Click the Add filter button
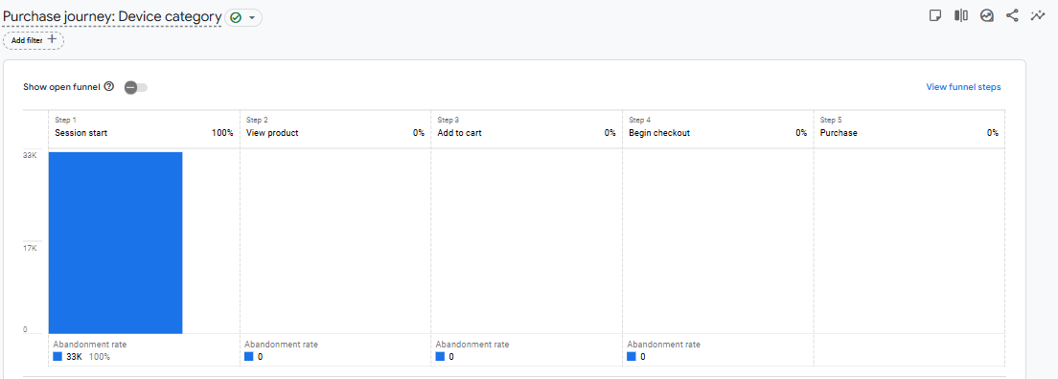1058x379 pixels. coord(34,40)
